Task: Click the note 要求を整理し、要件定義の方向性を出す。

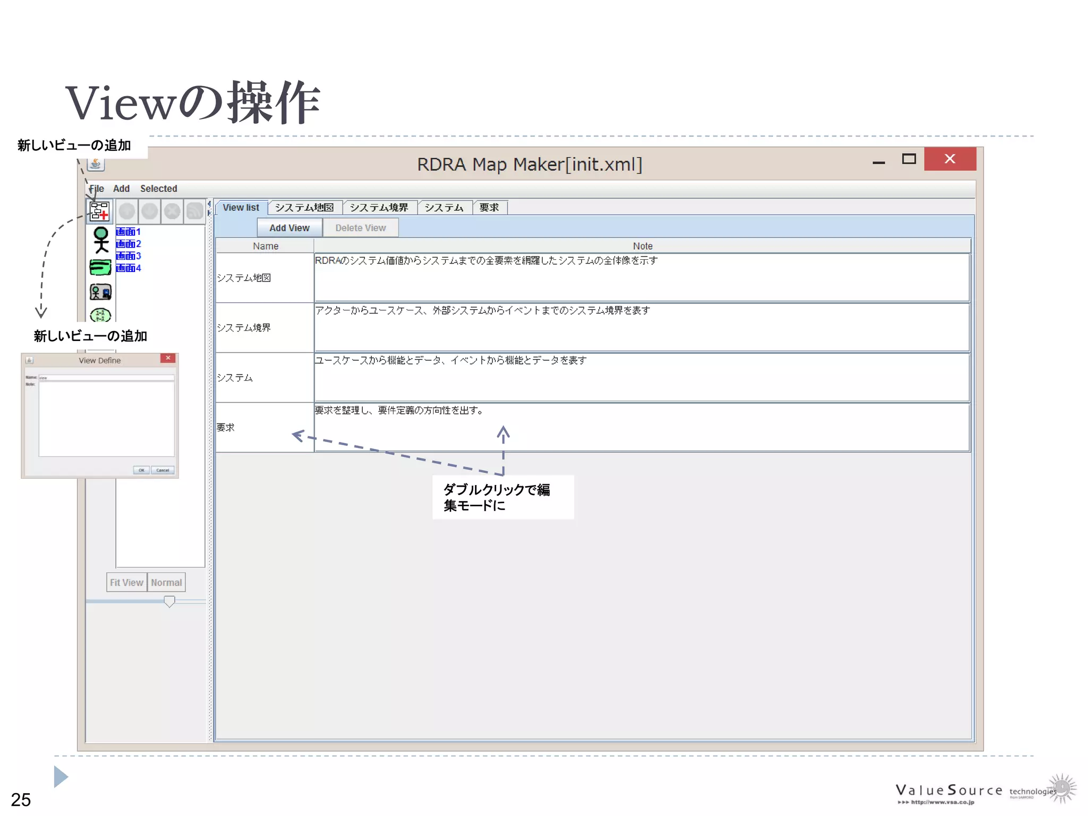Action: tap(642, 428)
